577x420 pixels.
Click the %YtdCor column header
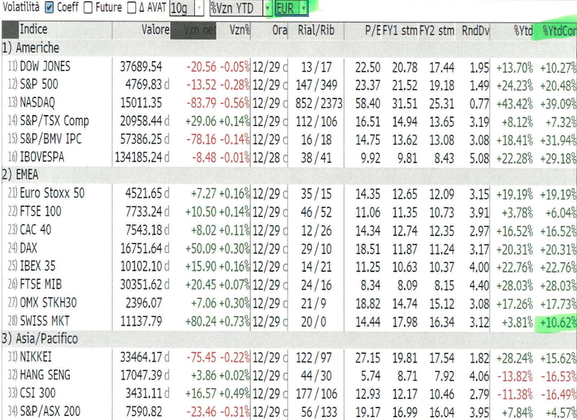[x=560, y=31]
